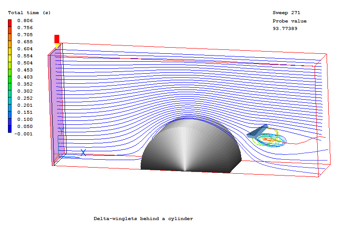Viewport: 354px width, 243px height.
Task: Click the red probe marker above the inlet
Action: tap(57, 39)
